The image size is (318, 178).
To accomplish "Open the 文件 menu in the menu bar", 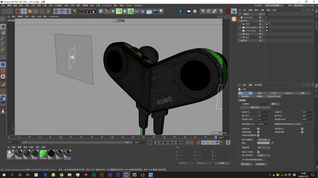I will tap(3, 5).
